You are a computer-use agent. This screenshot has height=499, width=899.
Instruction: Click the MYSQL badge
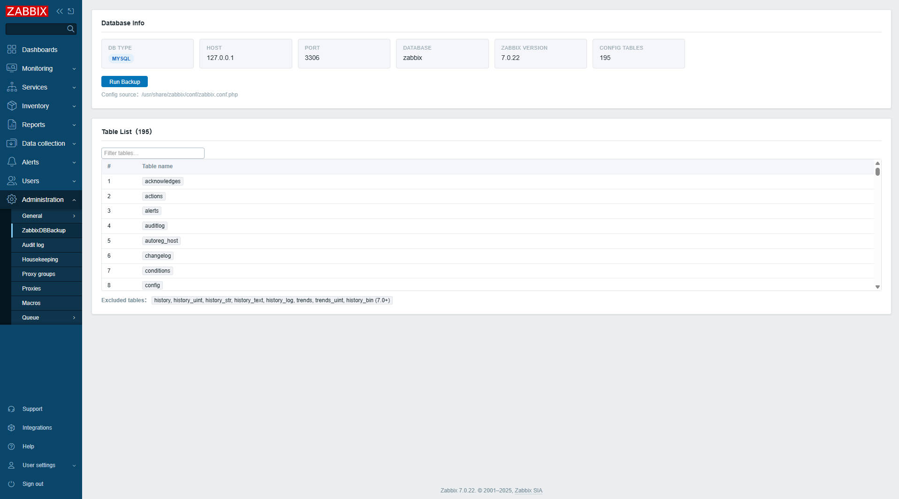point(121,59)
